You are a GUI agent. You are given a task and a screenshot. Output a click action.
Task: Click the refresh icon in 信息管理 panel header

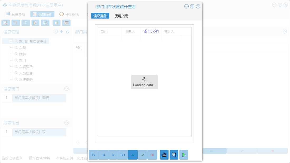tap(67, 31)
